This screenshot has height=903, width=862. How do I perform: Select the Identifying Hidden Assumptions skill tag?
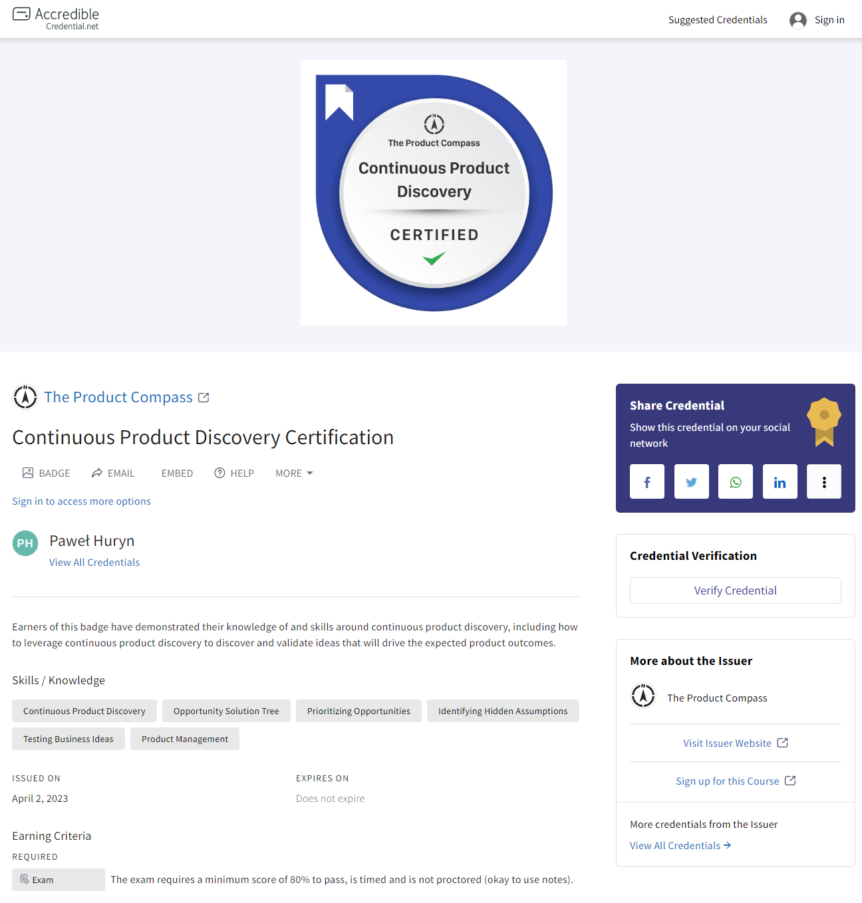point(503,711)
